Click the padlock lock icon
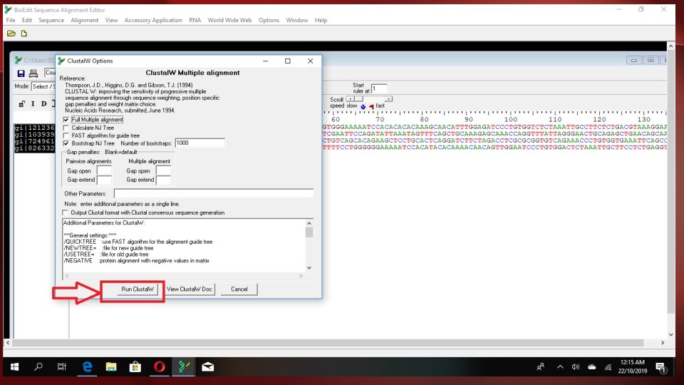The width and height of the screenshot is (684, 385). [22, 104]
